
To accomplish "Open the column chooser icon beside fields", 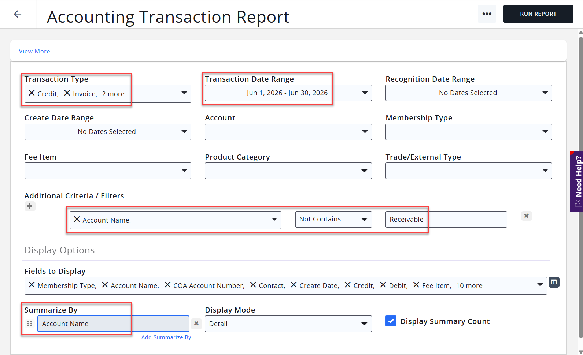I will [554, 282].
